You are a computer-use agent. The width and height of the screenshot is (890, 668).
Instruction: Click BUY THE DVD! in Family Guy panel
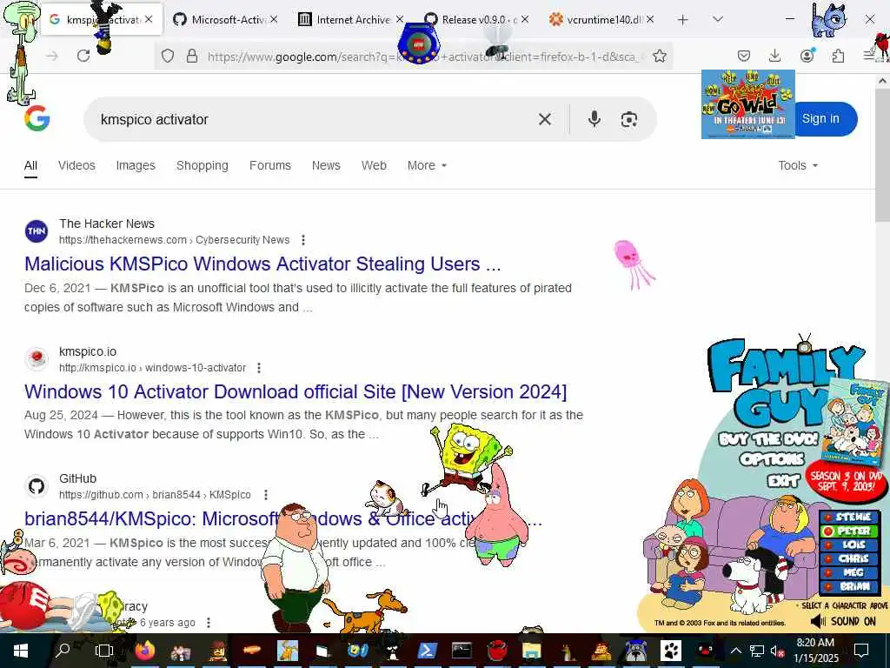(x=768, y=440)
